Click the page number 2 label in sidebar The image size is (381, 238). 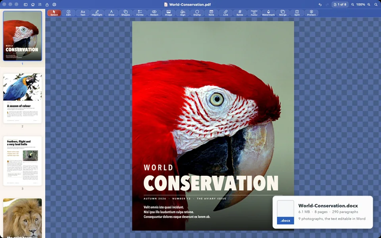click(22, 126)
